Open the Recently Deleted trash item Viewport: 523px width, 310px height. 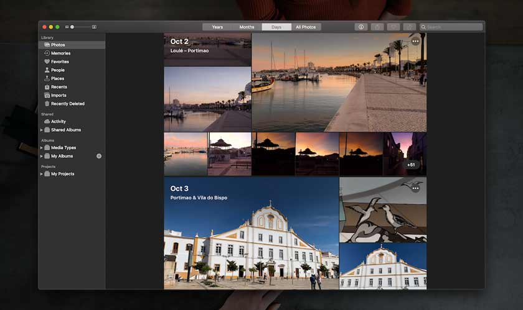67,104
